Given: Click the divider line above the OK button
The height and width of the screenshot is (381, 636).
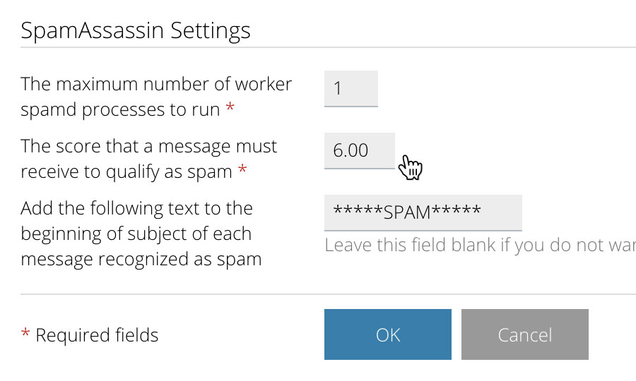Looking at the screenshot, I should point(328,294).
